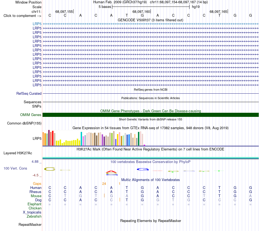The width and height of the screenshot is (259, 231).
Task: Click 'Multiz Alignments of 100 Vertebrates' title
Action: pos(150,180)
